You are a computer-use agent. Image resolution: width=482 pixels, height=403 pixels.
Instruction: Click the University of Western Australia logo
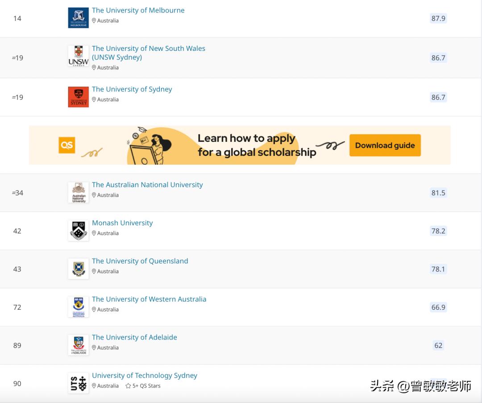click(78, 307)
